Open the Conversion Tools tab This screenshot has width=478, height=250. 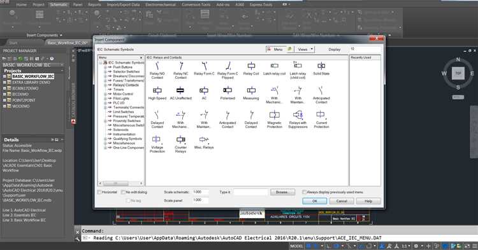tap(196, 4)
